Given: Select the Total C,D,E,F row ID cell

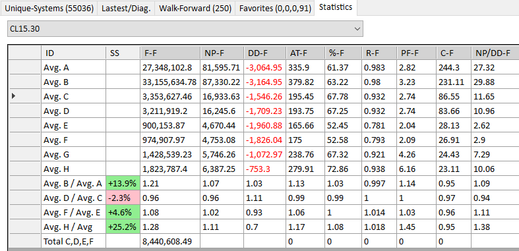Looking at the screenshot, I should click(73, 242).
